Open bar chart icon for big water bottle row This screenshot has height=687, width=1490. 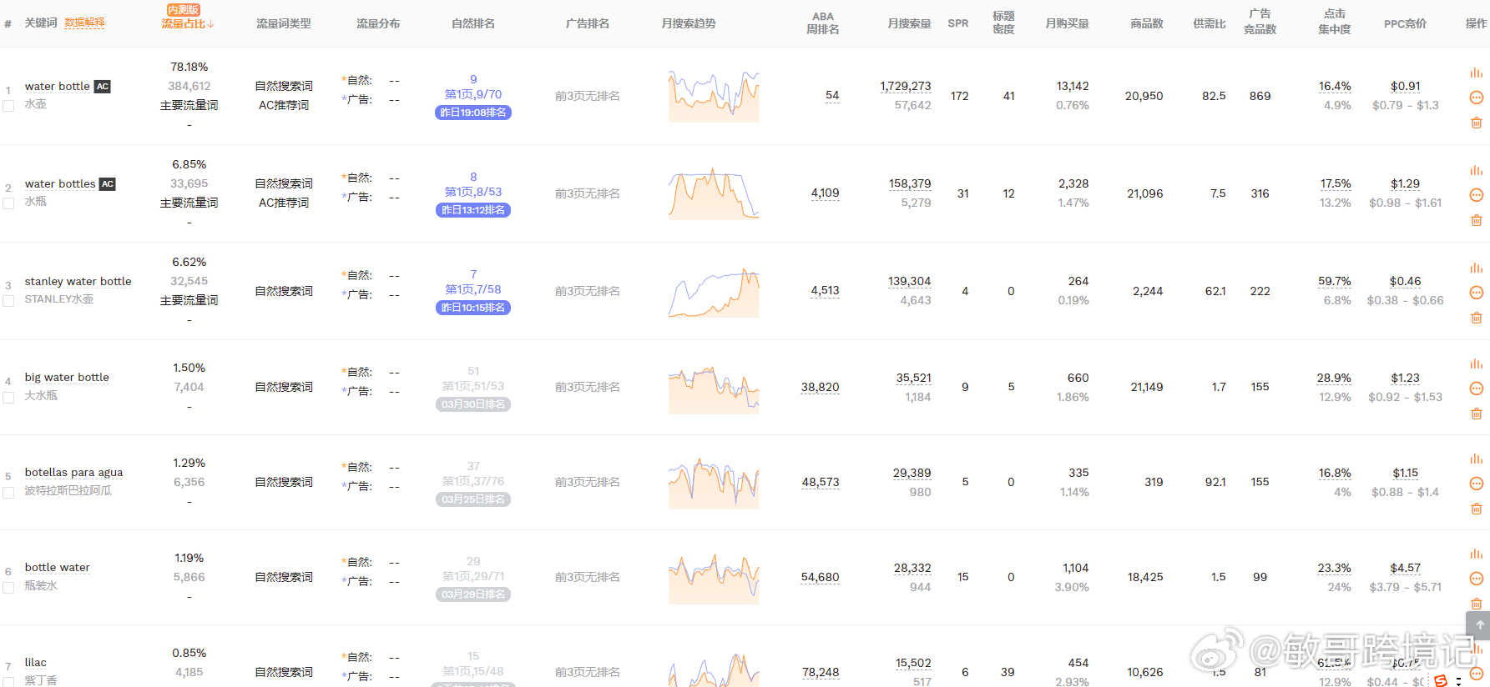(x=1476, y=364)
